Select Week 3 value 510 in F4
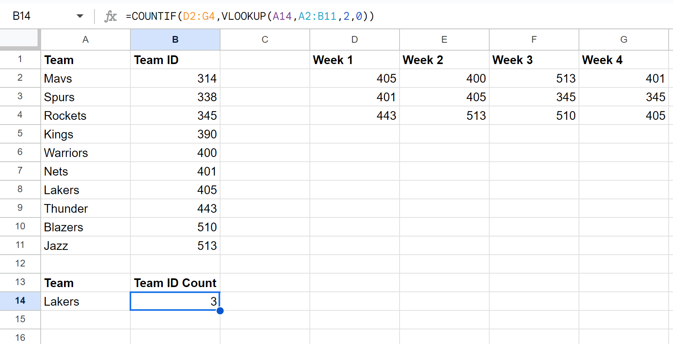The height and width of the screenshot is (344, 673). (x=534, y=115)
